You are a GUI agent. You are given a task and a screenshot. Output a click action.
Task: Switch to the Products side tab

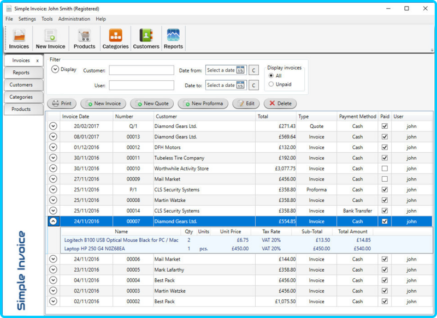pos(23,109)
